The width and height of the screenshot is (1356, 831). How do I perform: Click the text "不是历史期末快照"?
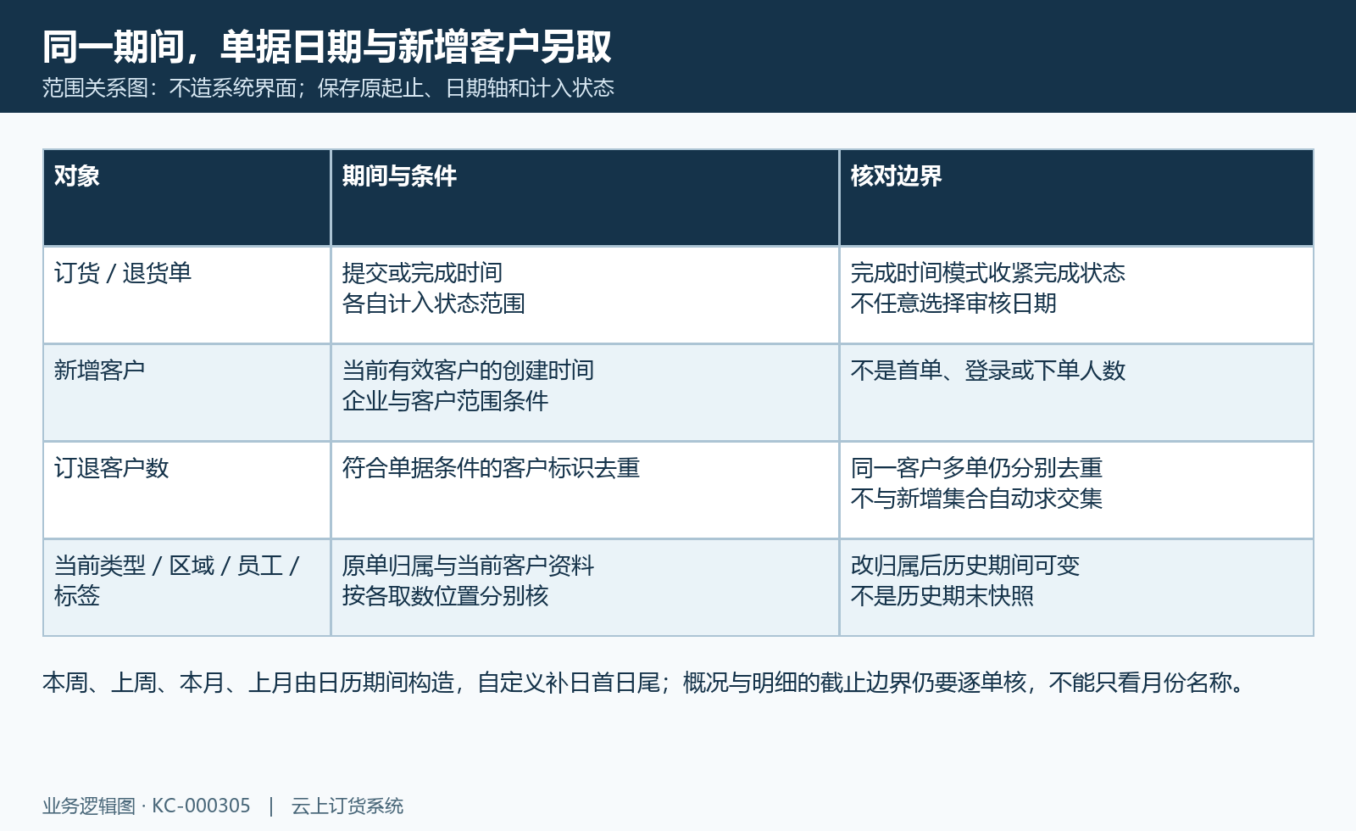942,596
